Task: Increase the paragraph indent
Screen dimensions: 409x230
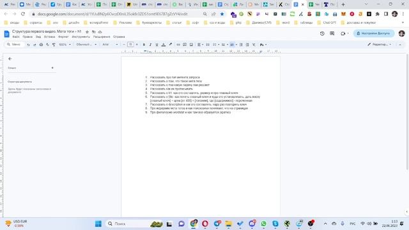Action: [247, 45]
